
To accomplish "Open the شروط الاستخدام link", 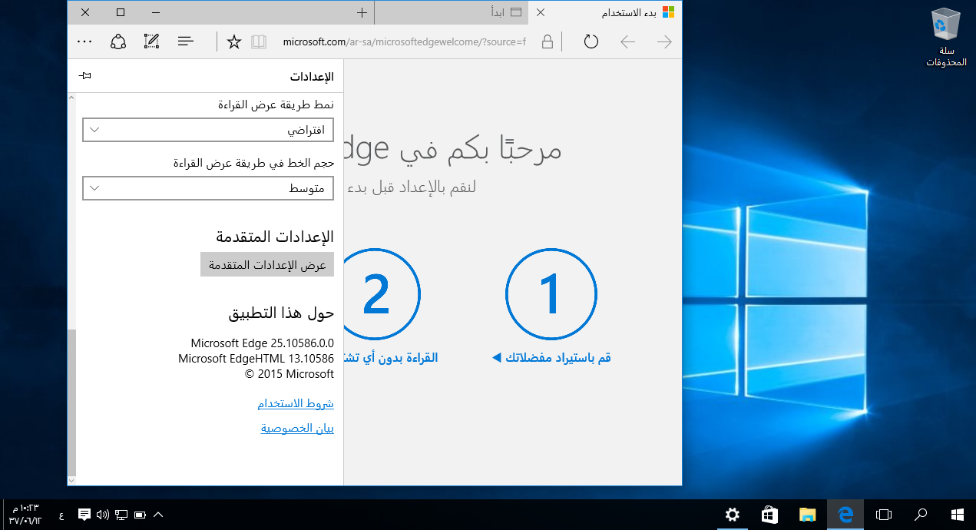I will coord(296,403).
